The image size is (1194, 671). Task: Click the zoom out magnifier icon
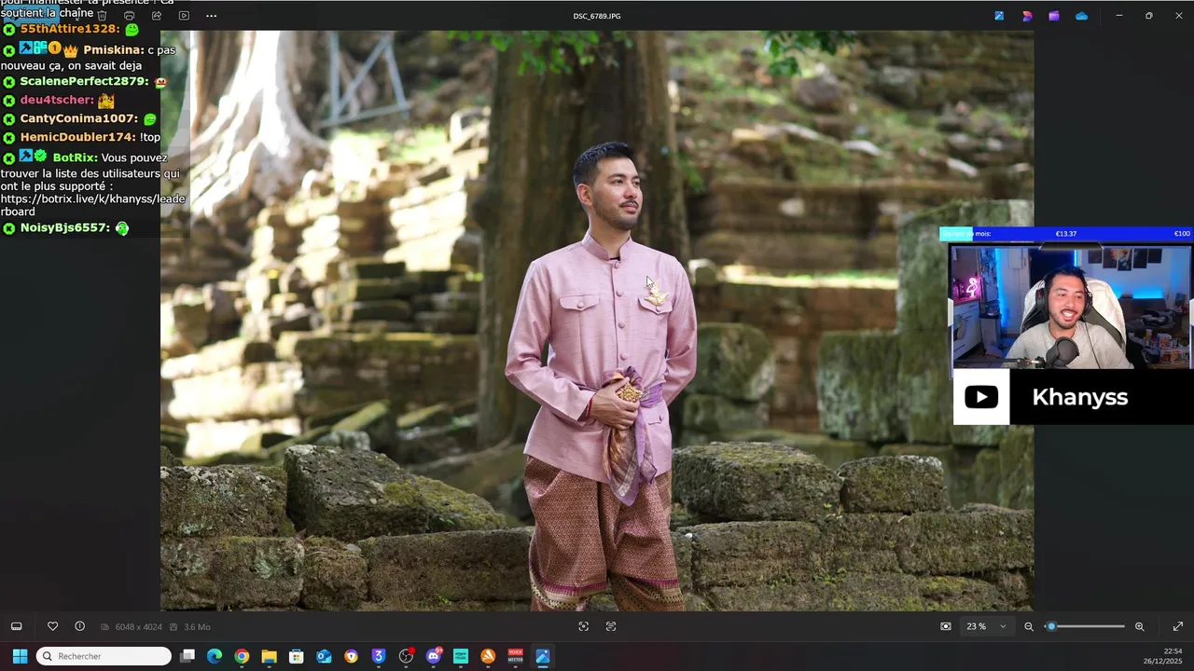click(1029, 626)
